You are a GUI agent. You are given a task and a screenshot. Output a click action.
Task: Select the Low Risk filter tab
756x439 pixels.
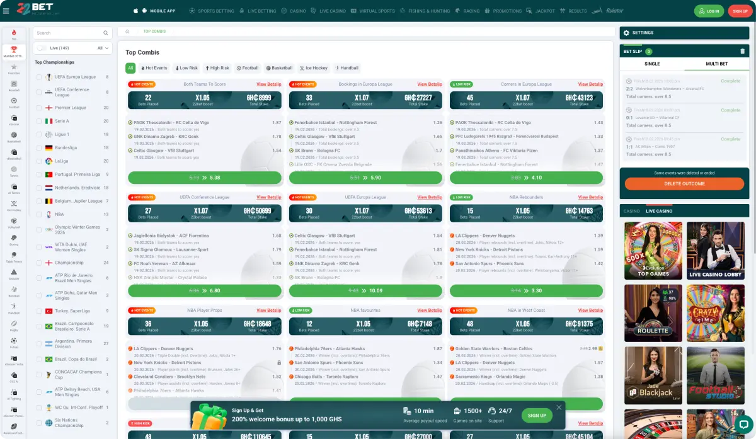pyautogui.click(x=186, y=68)
